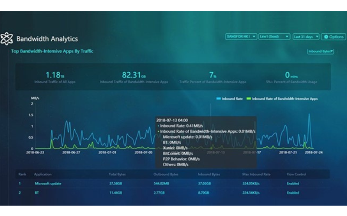Open the SANGFOR HK I dropdown
The height and width of the screenshot is (216, 347).
coord(241,37)
